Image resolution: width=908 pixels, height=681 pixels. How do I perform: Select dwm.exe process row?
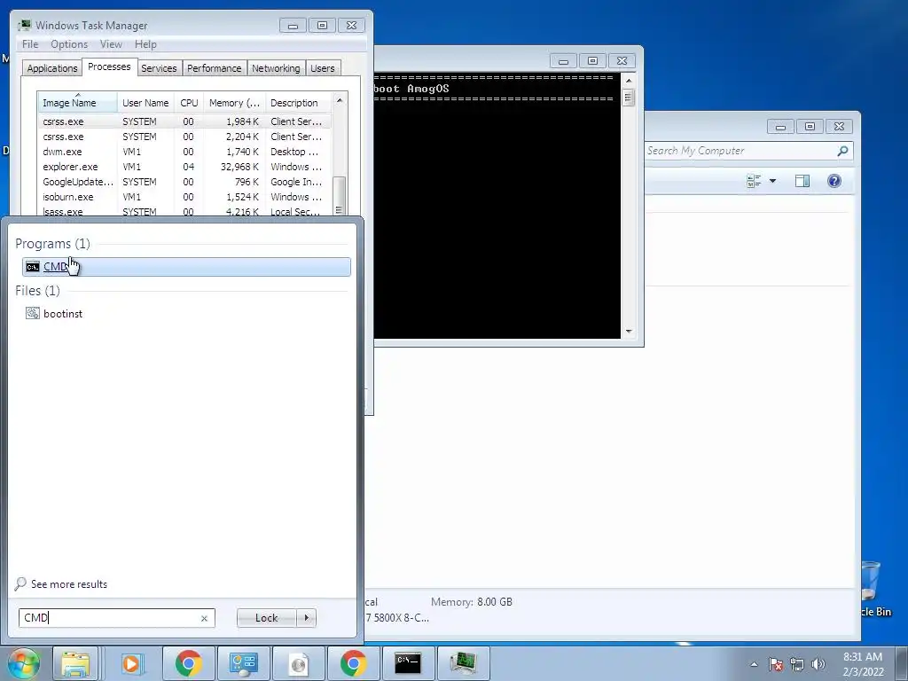[x=184, y=152]
